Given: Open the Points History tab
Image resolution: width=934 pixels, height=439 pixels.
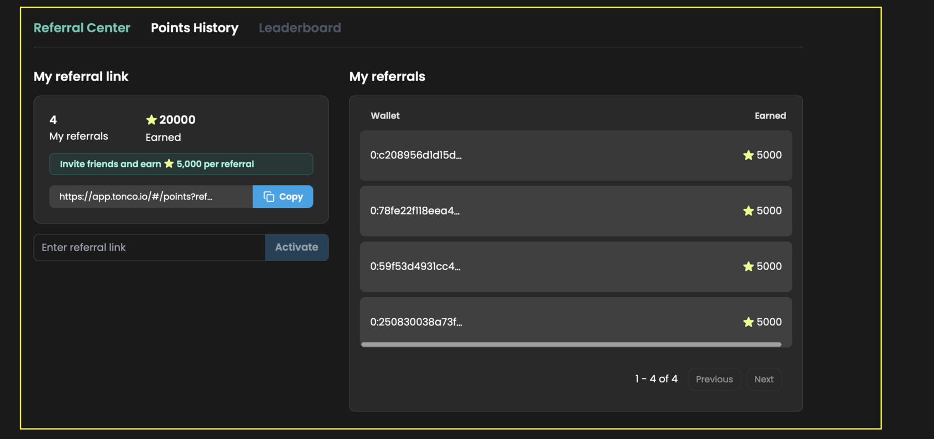Looking at the screenshot, I should point(195,28).
